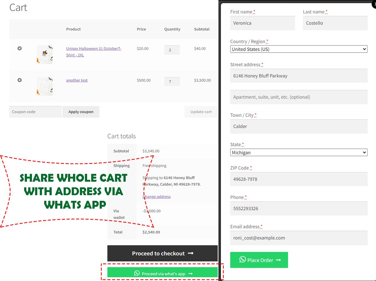Focus Apartment, suite, unit optional field
The height and width of the screenshot is (281, 376).
299,97
